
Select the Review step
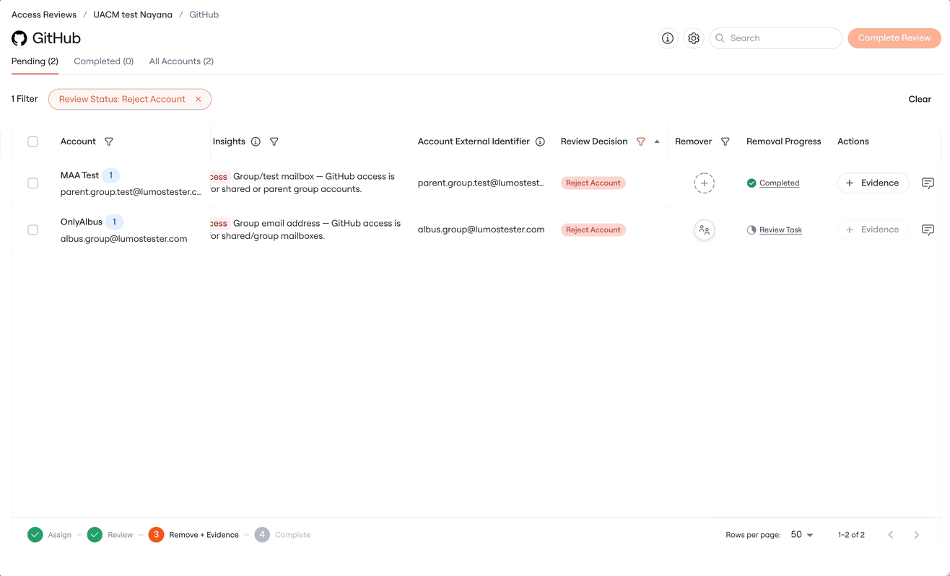pos(110,535)
